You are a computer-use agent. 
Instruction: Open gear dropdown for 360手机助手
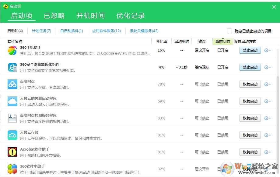point(267,50)
